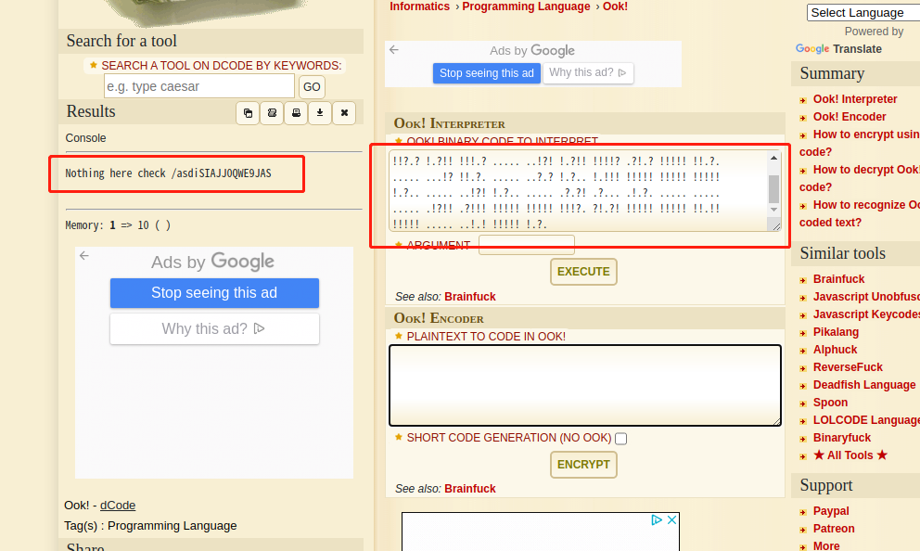Click Why this ad? in sidebar ad
Image resolution: width=920 pixels, height=551 pixels.
pos(214,328)
